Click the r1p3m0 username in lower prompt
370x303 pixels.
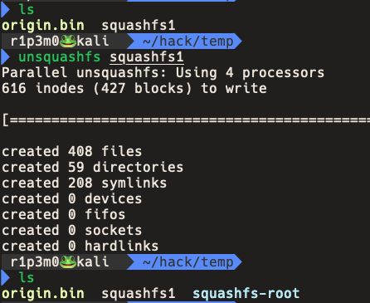click(35, 261)
